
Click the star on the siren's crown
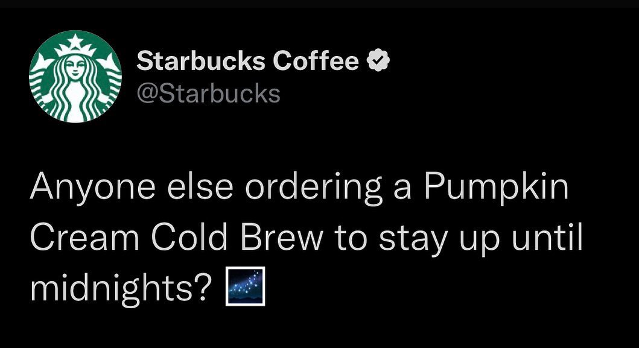pos(75,41)
